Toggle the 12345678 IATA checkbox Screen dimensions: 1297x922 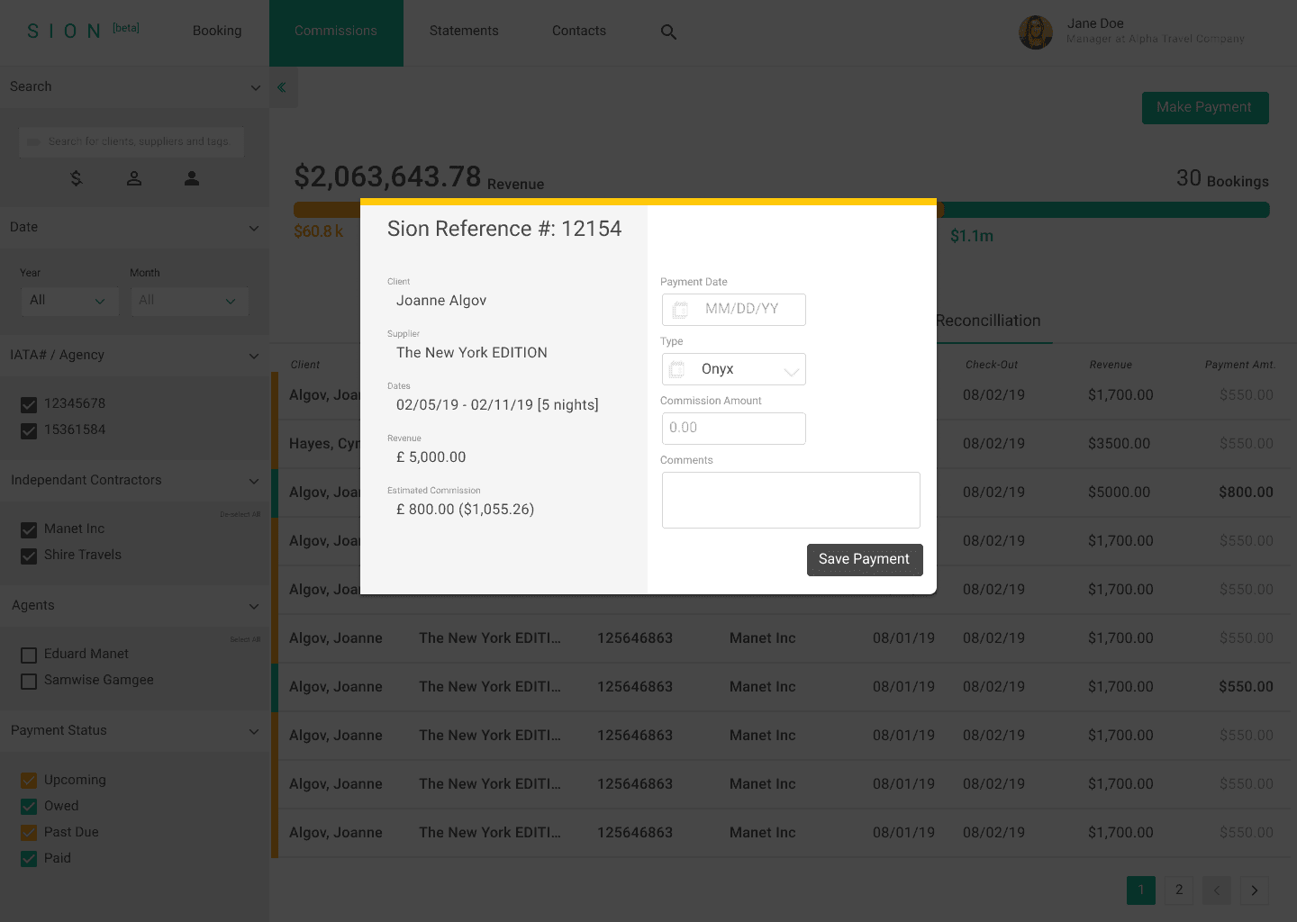tap(29, 405)
